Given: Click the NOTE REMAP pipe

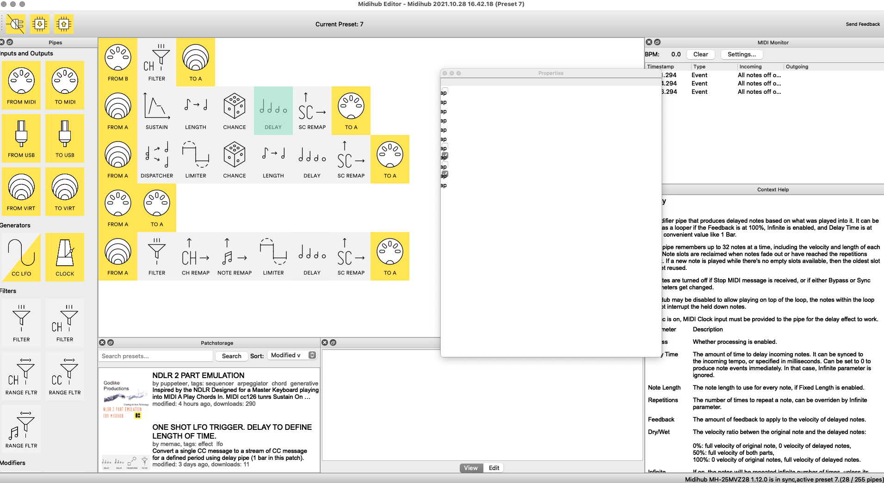Looking at the screenshot, I should click(x=235, y=257).
